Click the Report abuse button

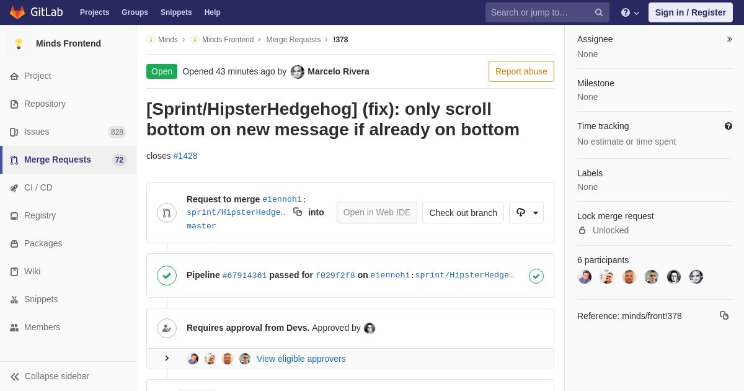pos(521,71)
